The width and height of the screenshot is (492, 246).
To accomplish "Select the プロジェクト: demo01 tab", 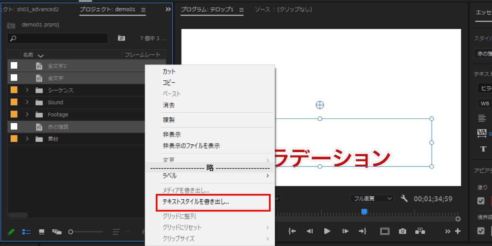I will pyautogui.click(x=107, y=9).
